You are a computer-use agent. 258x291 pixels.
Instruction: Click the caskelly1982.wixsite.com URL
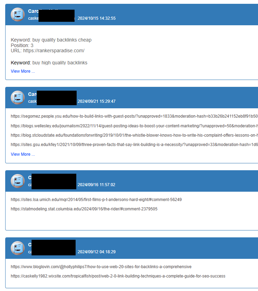(118, 276)
